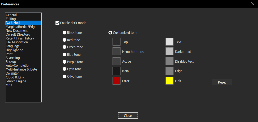
Task: Open the Top color swatch
Action: click(117, 42)
